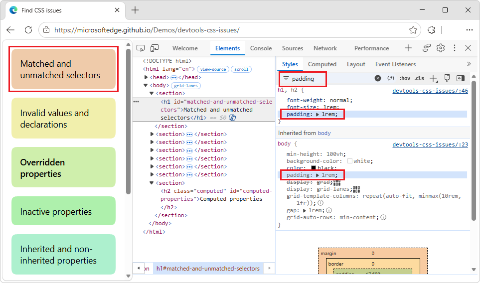This screenshot has height=283, width=480.
Task: Add page to favorites star
Action: tap(413, 30)
